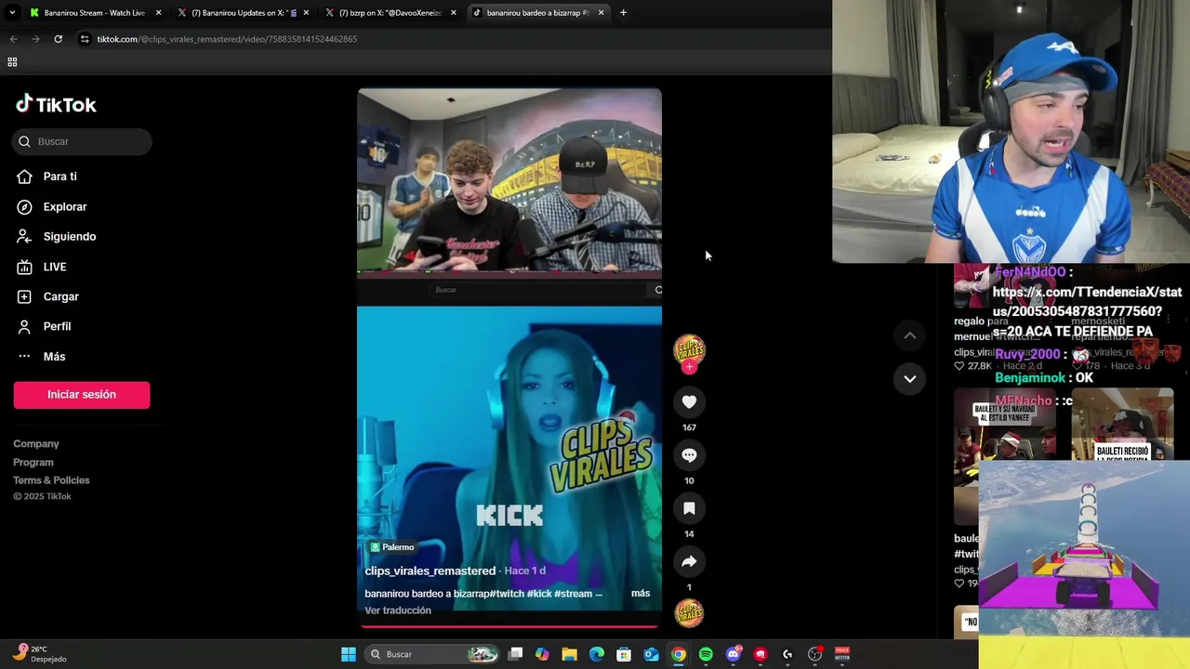The height and width of the screenshot is (669, 1190).
Task: Close the bzrp on X tab
Action: click(x=454, y=13)
